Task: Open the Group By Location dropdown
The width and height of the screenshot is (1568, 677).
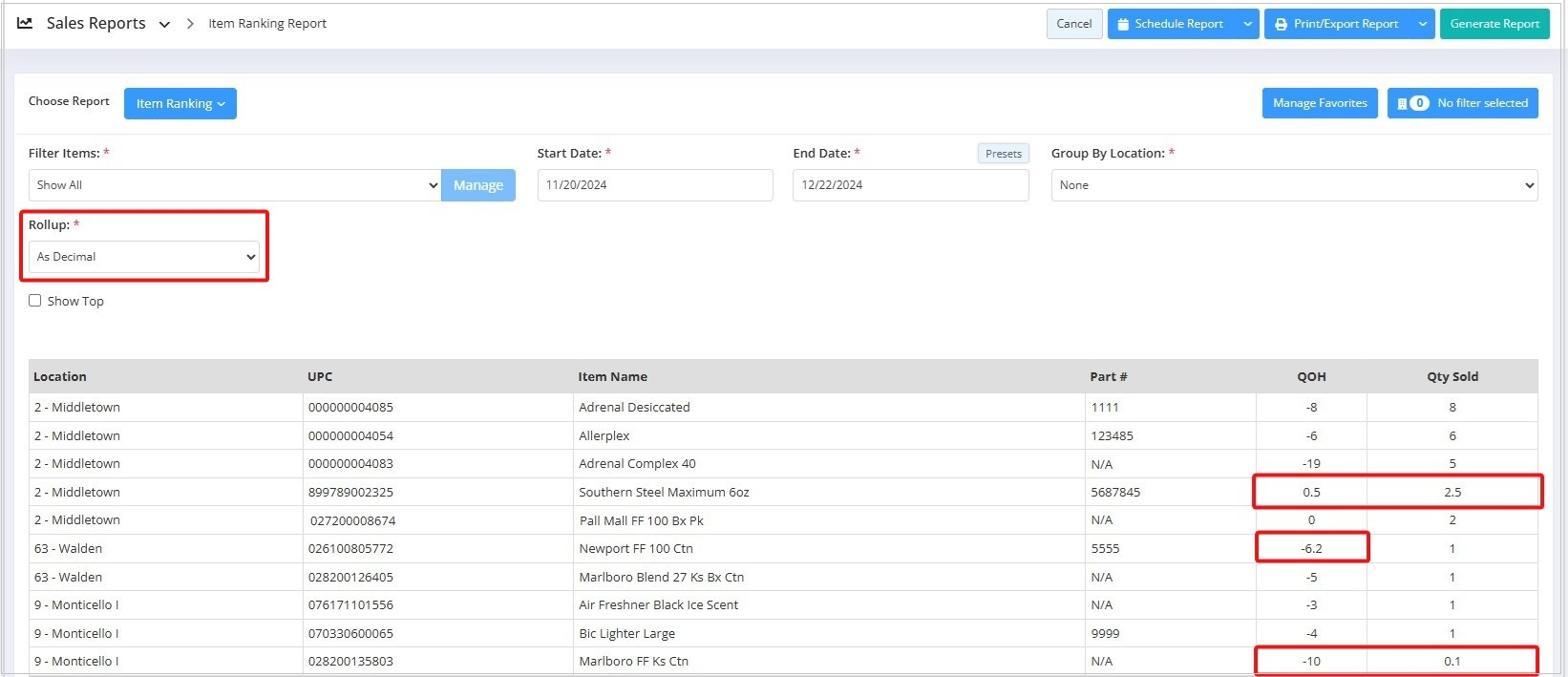Action: [1293, 185]
